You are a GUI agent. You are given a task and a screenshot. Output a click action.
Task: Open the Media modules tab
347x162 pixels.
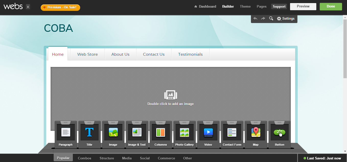pos(127,158)
